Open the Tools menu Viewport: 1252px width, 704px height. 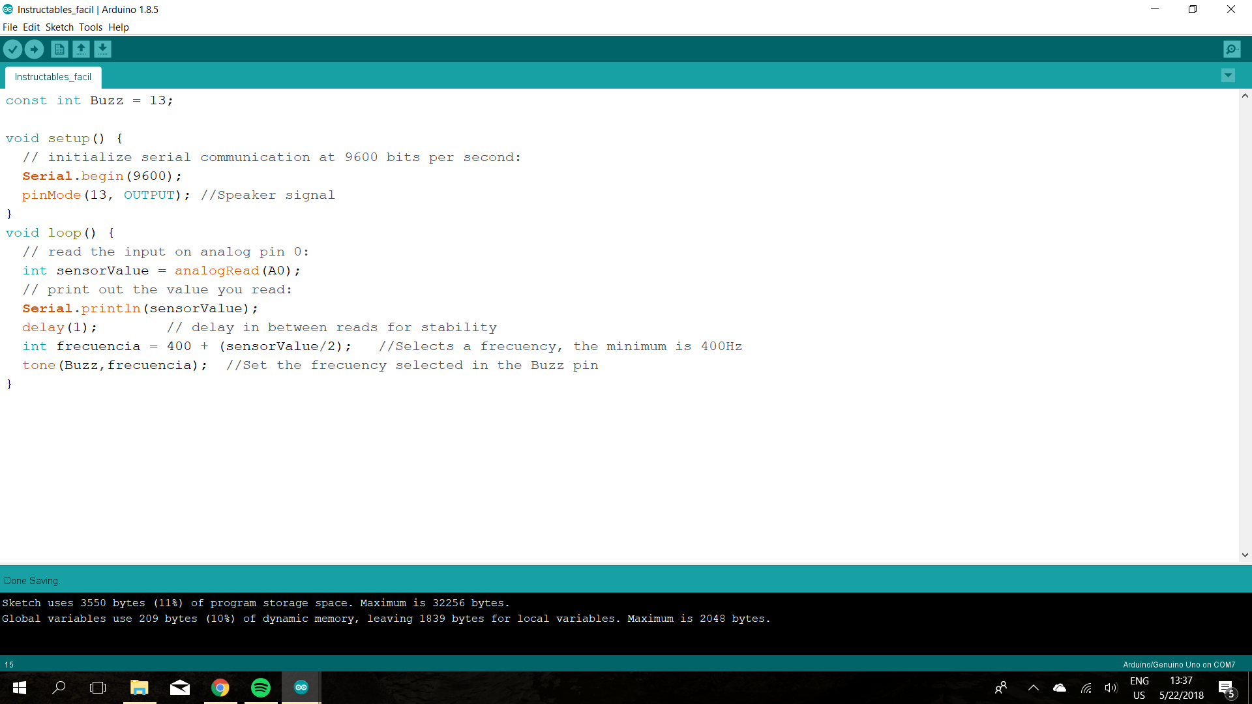click(x=91, y=27)
